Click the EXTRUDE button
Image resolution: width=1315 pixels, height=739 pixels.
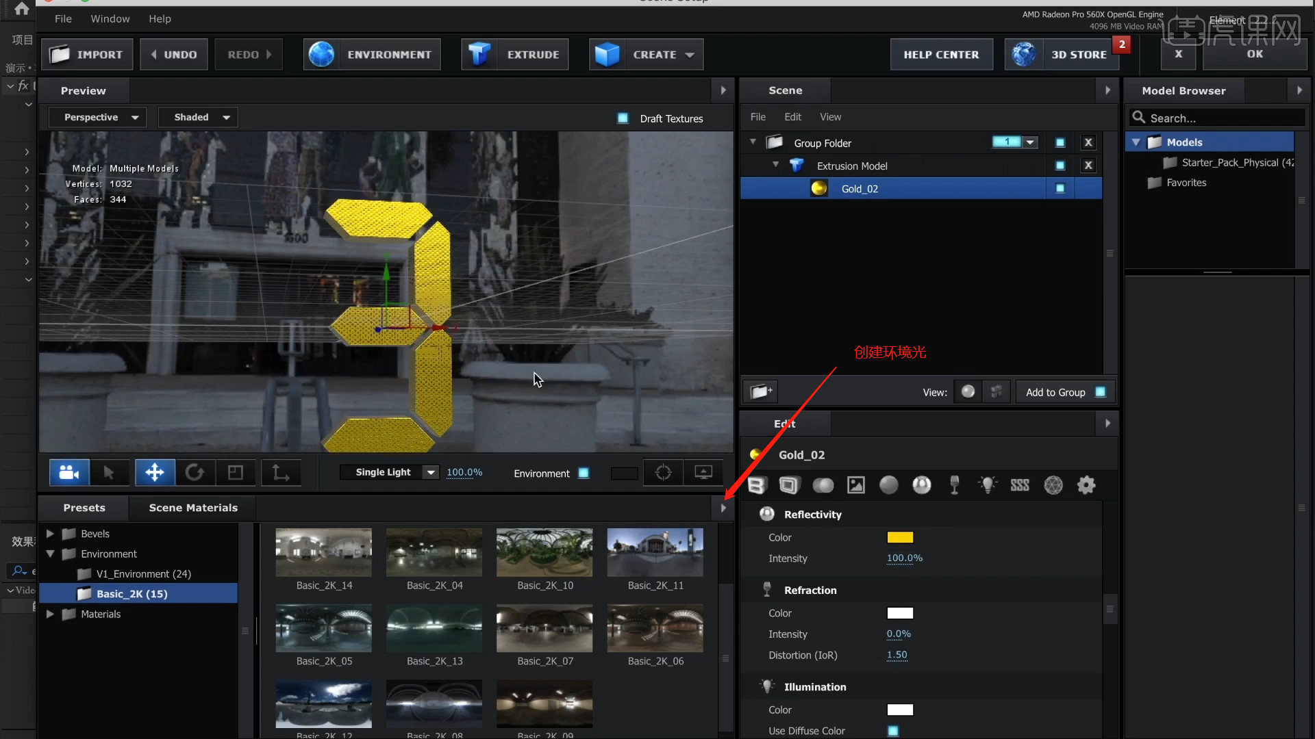tap(514, 54)
